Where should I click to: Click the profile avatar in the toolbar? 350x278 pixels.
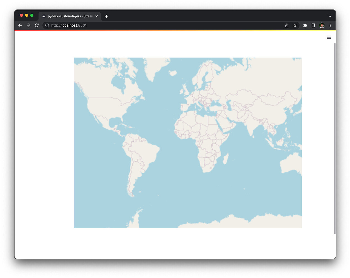pyautogui.click(x=322, y=25)
